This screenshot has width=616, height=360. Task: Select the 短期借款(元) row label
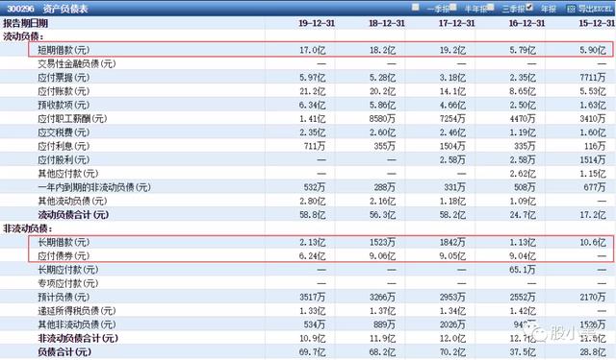[64, 50]
